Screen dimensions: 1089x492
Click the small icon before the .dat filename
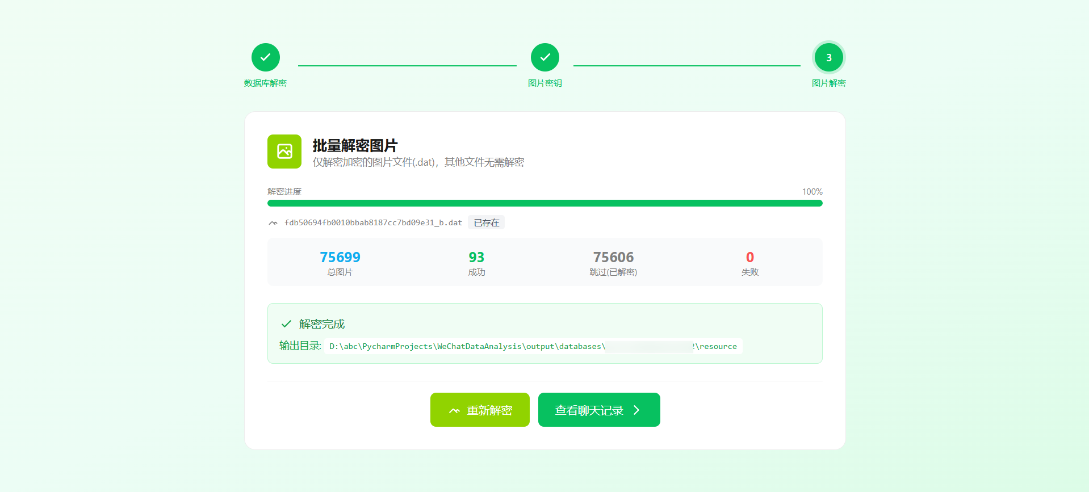(273, 223)
